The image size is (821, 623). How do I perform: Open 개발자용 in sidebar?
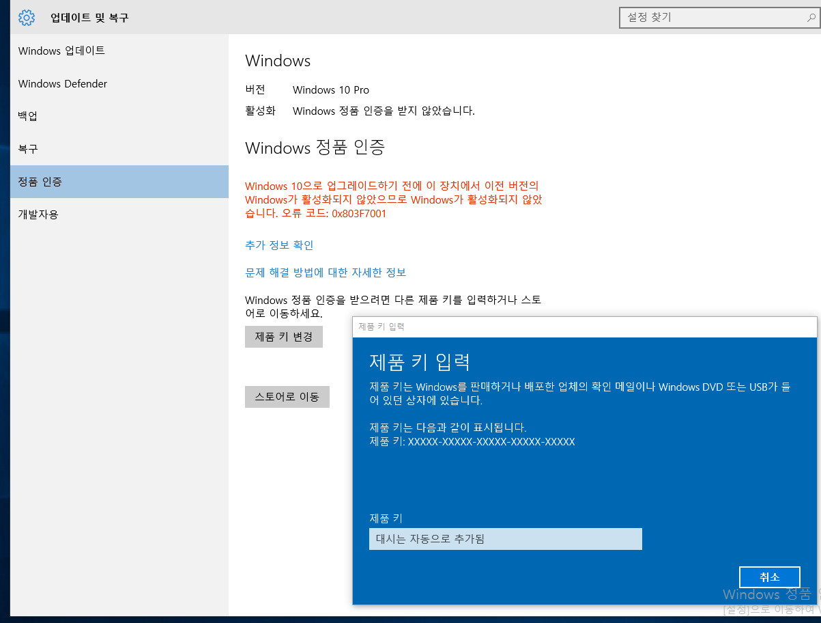pos(119,214)
